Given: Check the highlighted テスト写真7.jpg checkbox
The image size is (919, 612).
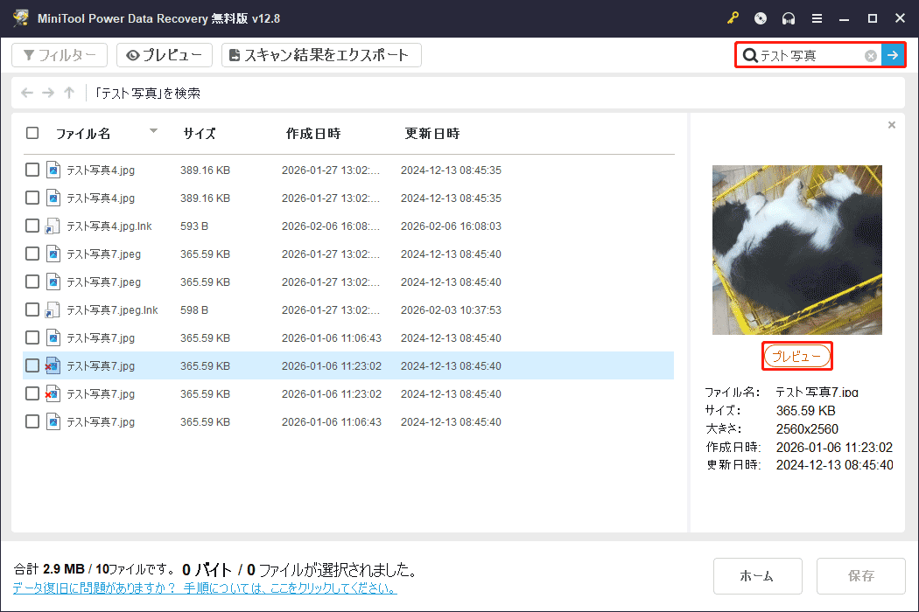Looking at the screenshot, I should 32,365.
